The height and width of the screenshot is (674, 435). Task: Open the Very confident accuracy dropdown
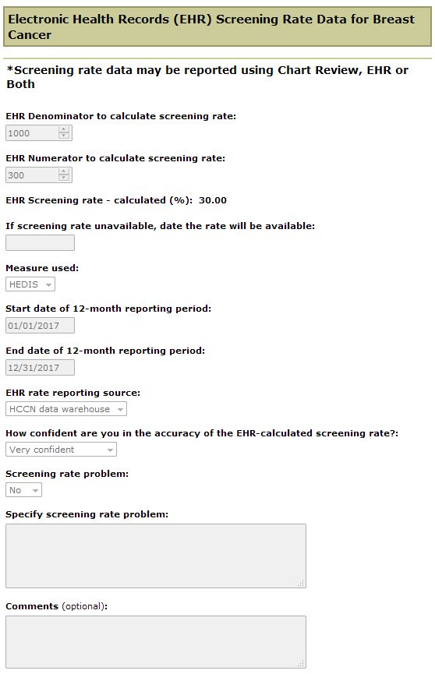(61, 450)
